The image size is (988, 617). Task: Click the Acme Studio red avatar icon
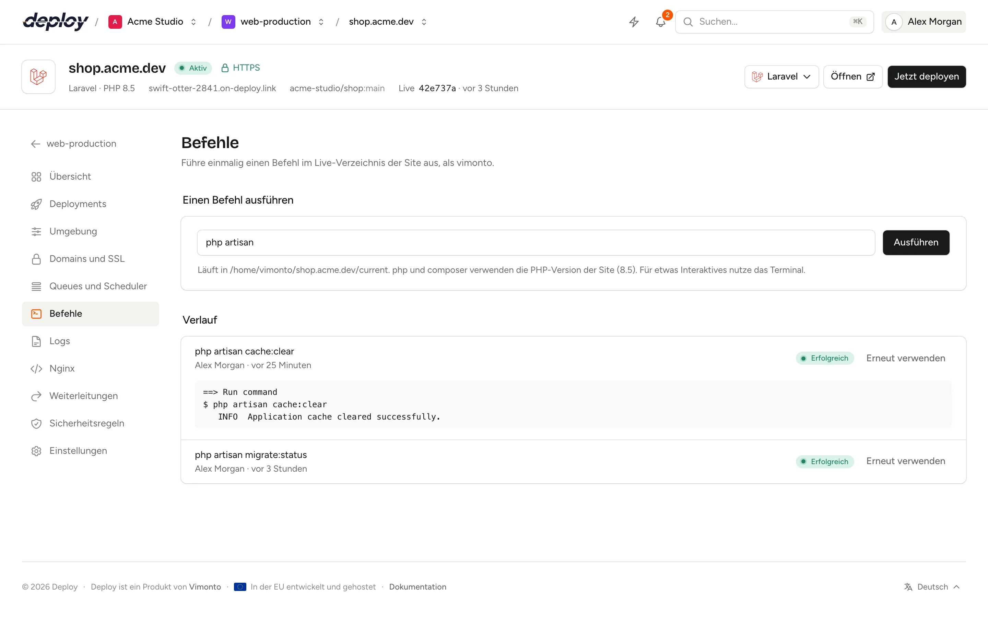tap(115, 22)
